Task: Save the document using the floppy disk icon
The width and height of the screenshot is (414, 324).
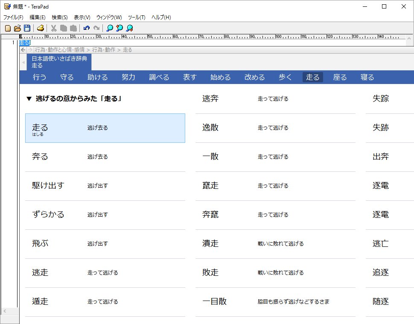Action: [27, 28]
